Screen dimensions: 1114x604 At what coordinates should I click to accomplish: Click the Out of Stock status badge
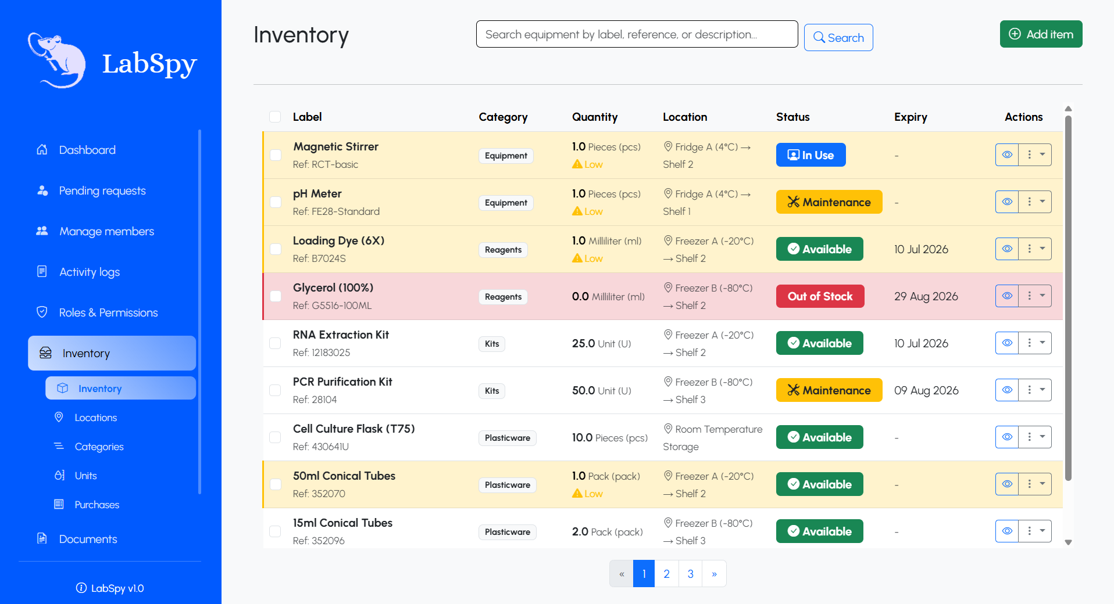[x=820, y=296]
